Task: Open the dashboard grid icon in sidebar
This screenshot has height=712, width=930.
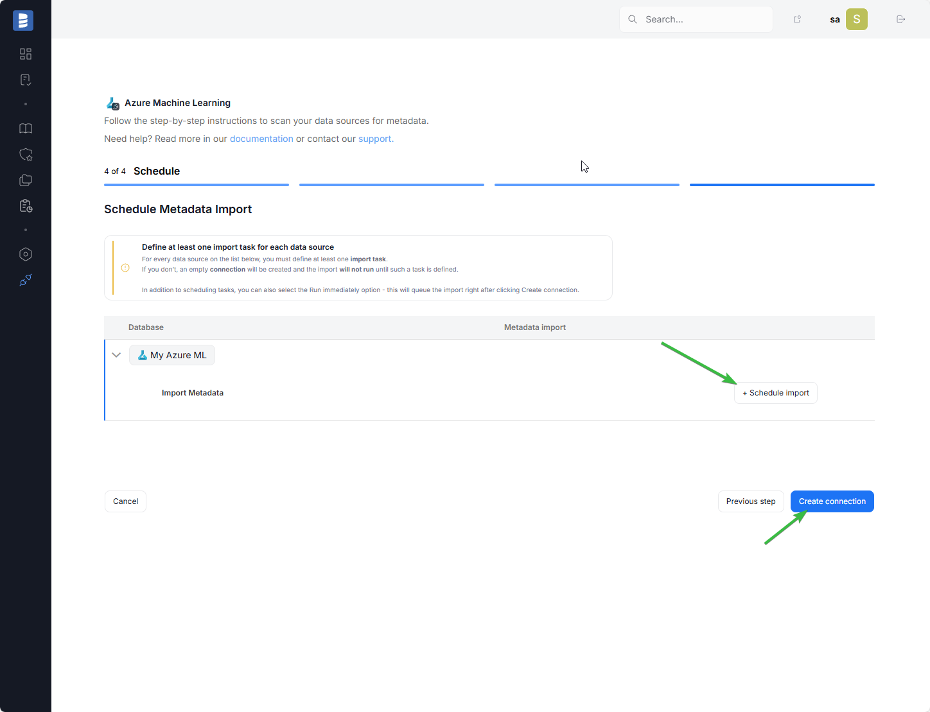Action: click(26, 54)
